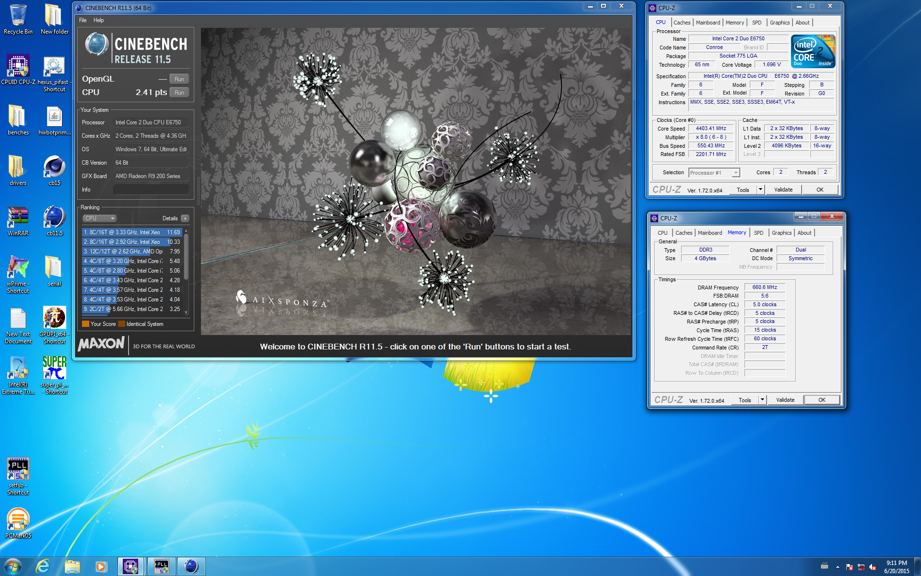
Task: Click OK in top CPU-Z window
Action: [820, 190]
